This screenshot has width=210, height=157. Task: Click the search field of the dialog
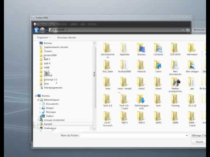(199, 30)
